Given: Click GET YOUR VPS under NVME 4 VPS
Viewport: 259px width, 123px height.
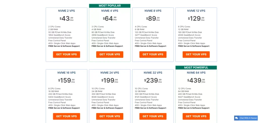Looking at the screenshot, I should pos(110,54).
